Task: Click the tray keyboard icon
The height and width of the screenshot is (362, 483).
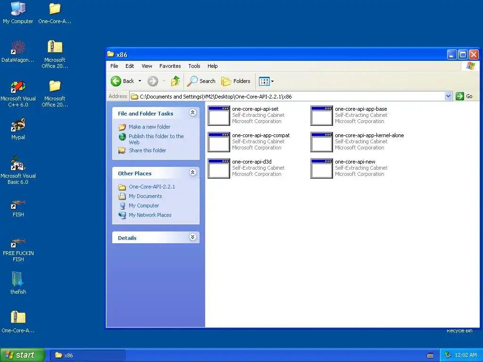Action: click(x=430, y=355)
